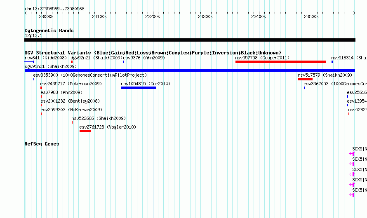Click the red nsv522666 loss marker
Viewport: 367px width, 218px height.
coord(72,122)
